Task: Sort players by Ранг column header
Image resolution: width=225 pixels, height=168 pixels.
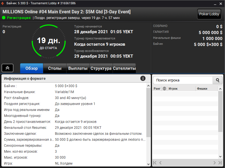Action: (x=157, y=89)
